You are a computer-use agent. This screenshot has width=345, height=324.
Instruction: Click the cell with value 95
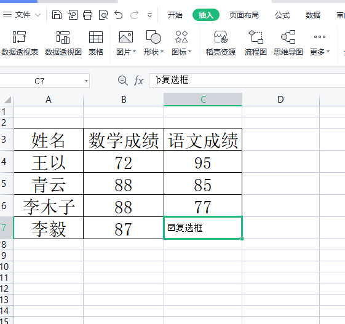coord(203,162)
